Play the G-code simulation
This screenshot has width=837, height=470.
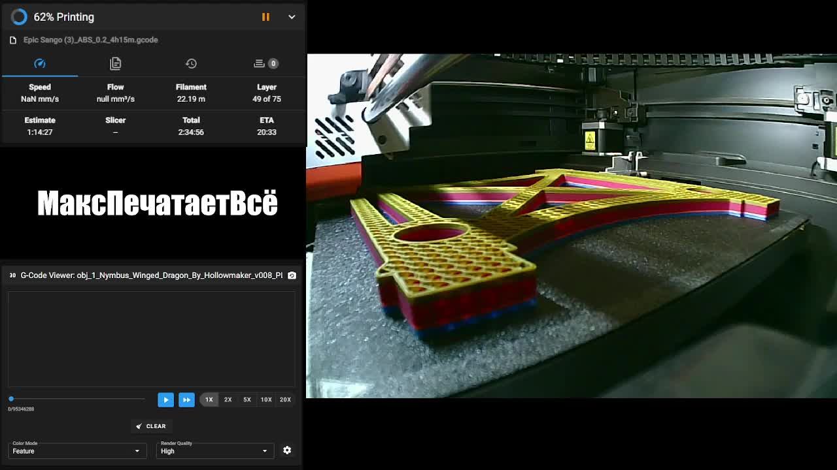165,399
